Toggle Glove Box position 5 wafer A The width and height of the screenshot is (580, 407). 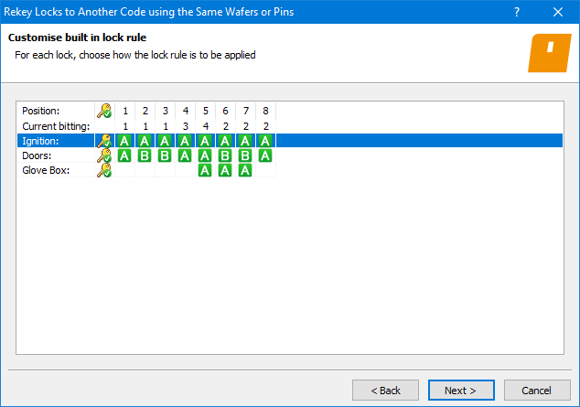tap(205, 170)
